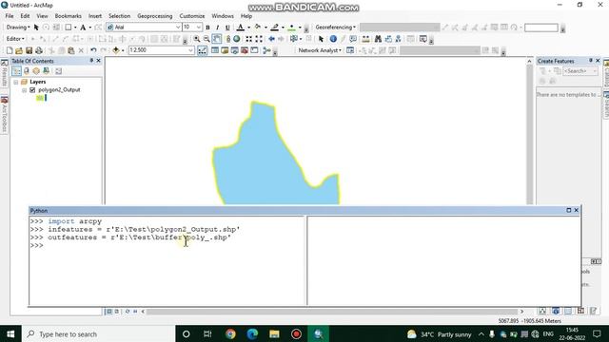Screen dimensions: 609x342
Task: Click the Windows Start button
Action: 10,333
